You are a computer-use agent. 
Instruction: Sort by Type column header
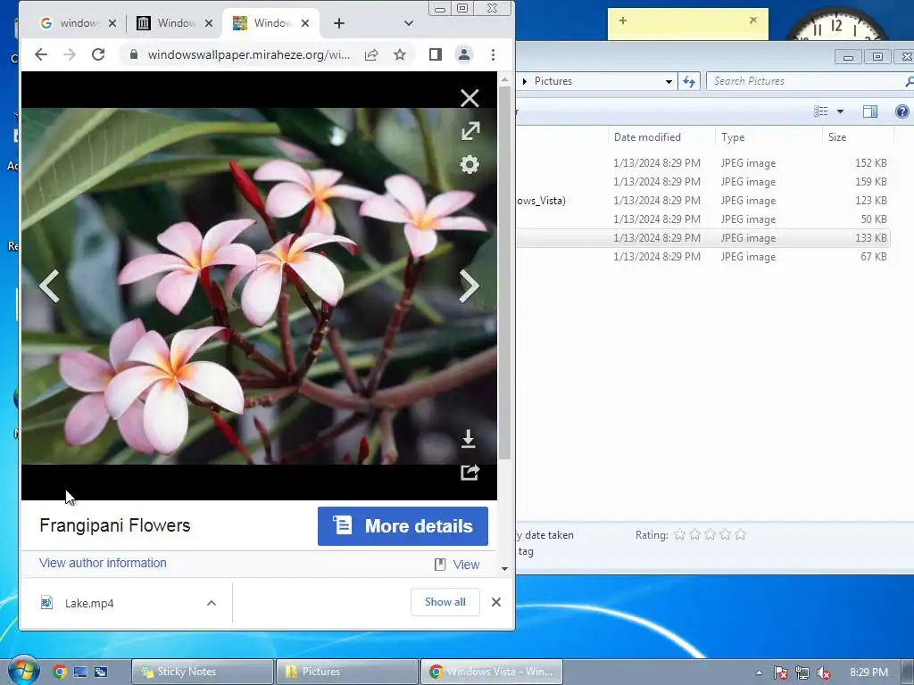point(733,137)
